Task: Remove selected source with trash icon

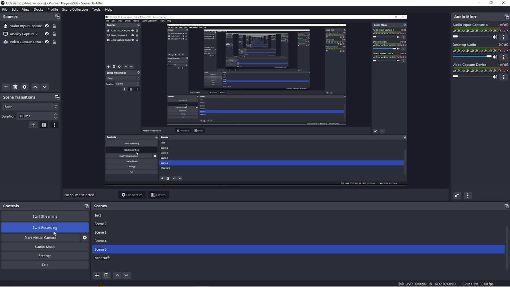Action: click(x=15, y=87)
